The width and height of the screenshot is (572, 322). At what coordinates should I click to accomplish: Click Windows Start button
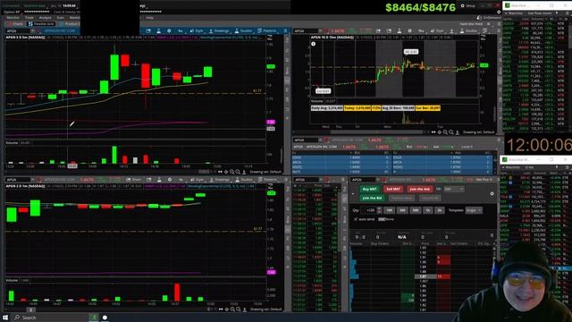point(5,318)
